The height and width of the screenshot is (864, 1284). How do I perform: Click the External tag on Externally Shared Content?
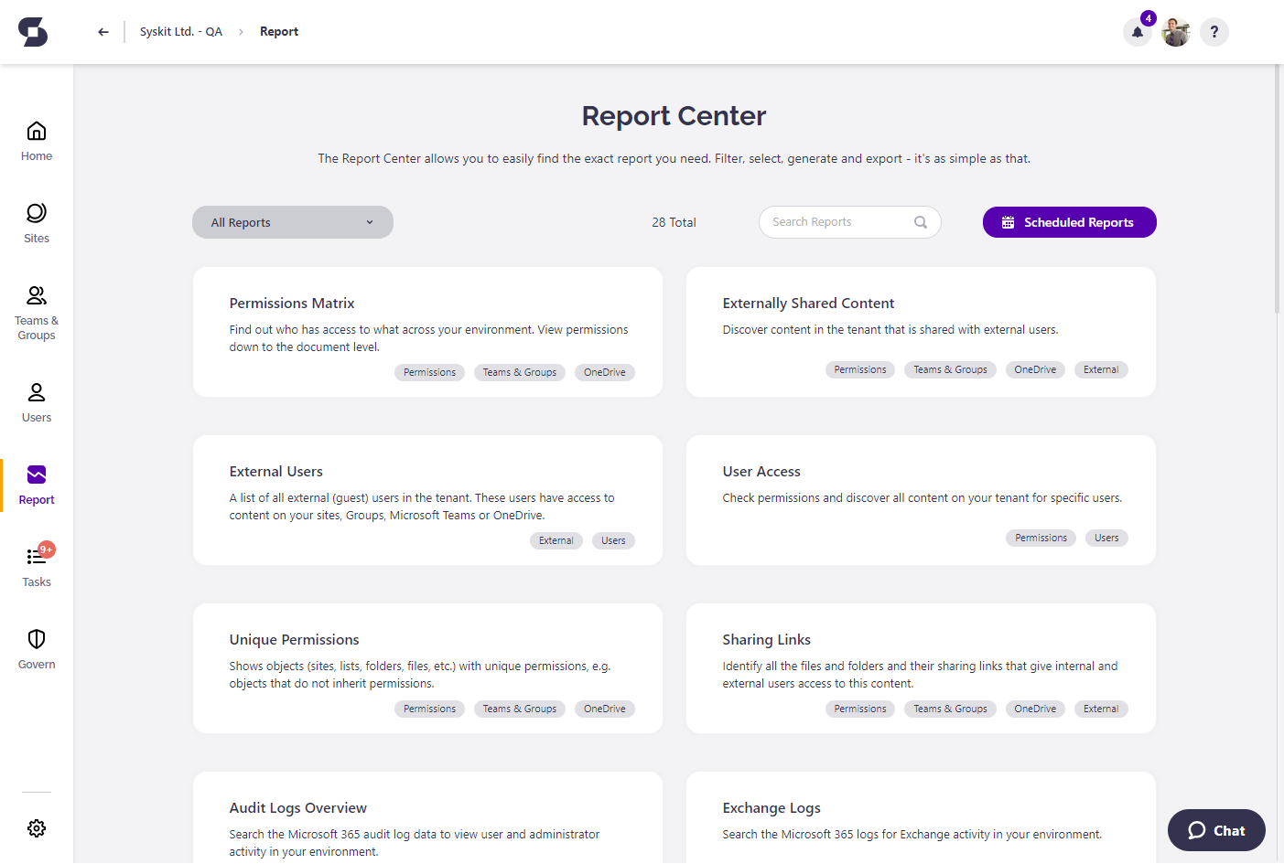pos(1101,369)
